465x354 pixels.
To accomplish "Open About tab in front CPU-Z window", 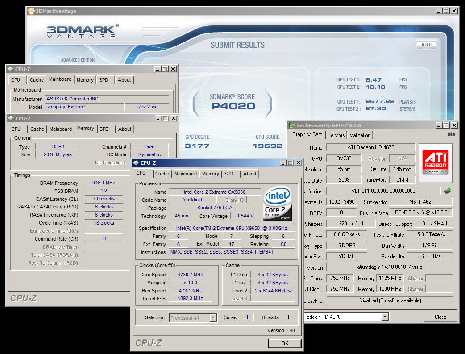I will click(x=250, y=174).
